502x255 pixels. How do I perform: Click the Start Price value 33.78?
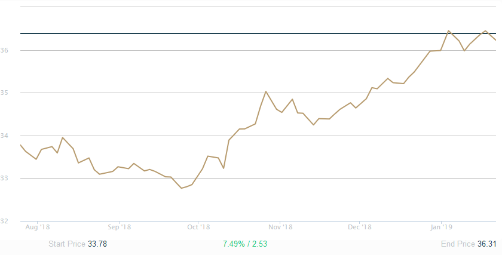point(97,244)
